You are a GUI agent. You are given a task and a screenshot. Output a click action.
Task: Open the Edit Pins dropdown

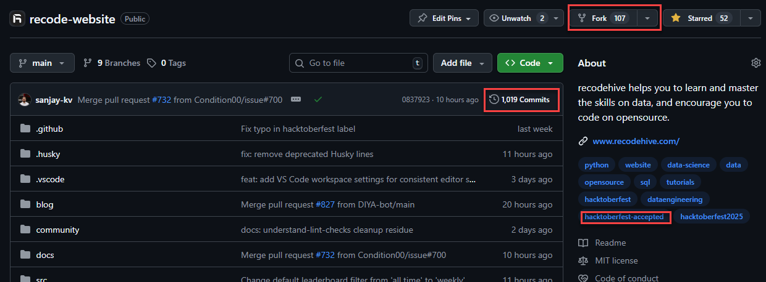(x=444, y=18)
